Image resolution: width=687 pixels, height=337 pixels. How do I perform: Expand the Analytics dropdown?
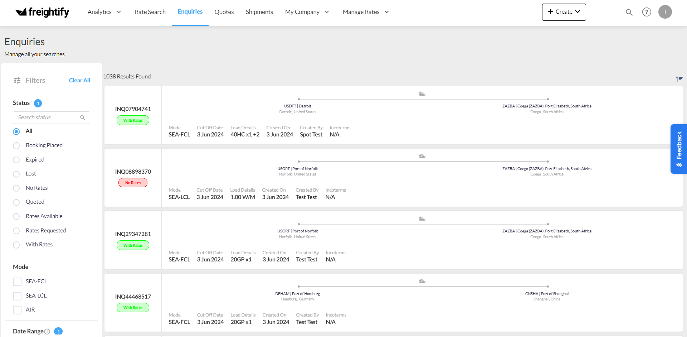104,11
